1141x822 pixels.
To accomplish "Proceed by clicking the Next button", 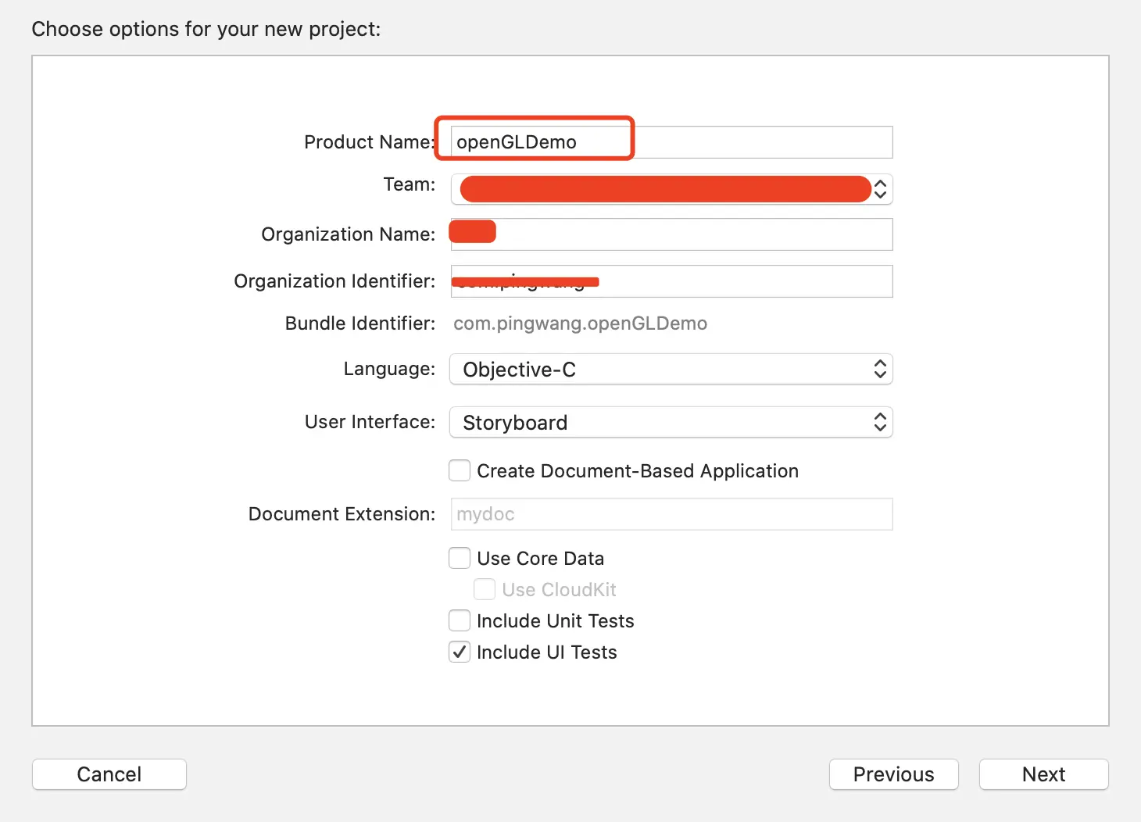I will (1043, 774).
